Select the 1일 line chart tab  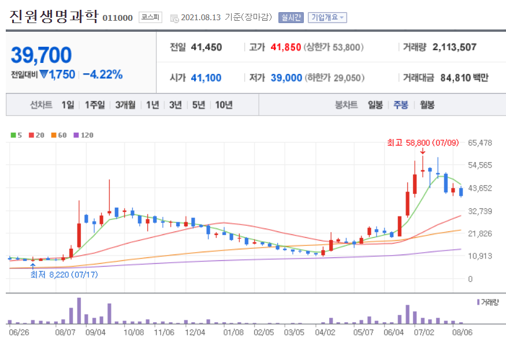click(x=68, y=105)
